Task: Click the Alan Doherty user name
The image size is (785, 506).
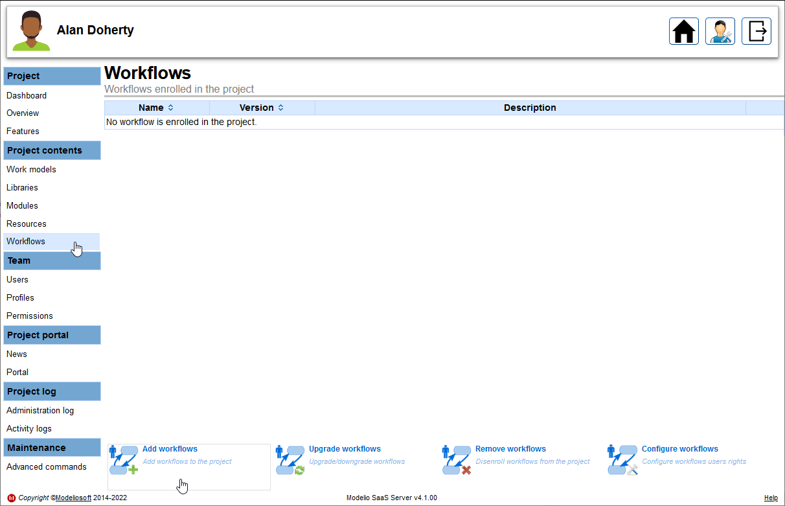Action: click(x=95, y=30)
